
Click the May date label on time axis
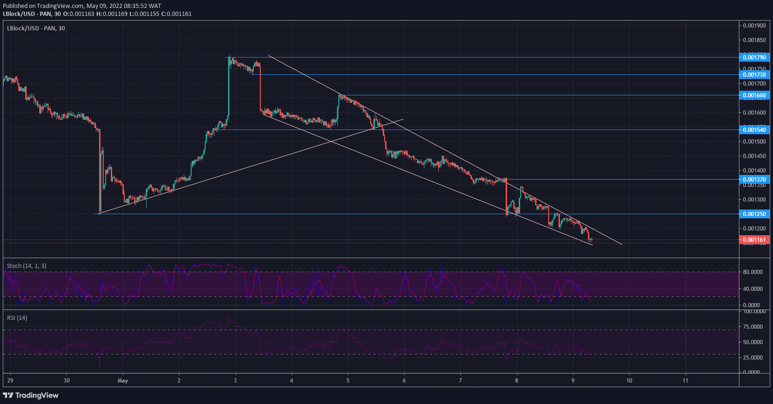click(123, 381)
